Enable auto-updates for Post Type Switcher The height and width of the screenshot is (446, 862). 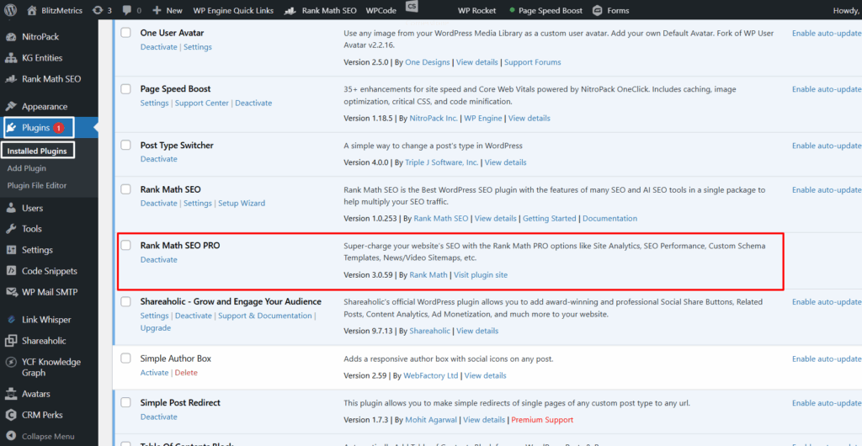[x=827, y=146]
